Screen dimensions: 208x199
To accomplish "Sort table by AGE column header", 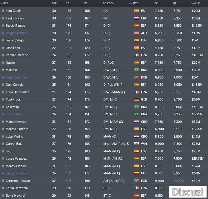I will 54,3.
